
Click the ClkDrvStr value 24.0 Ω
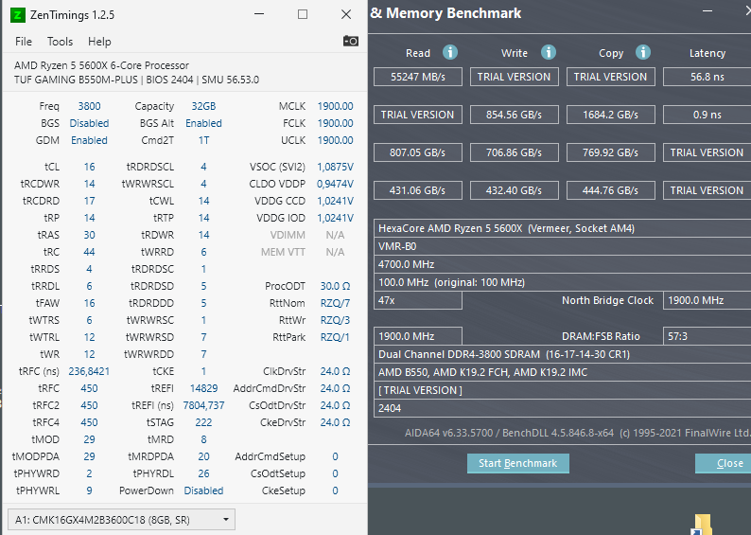click(335, 371)
